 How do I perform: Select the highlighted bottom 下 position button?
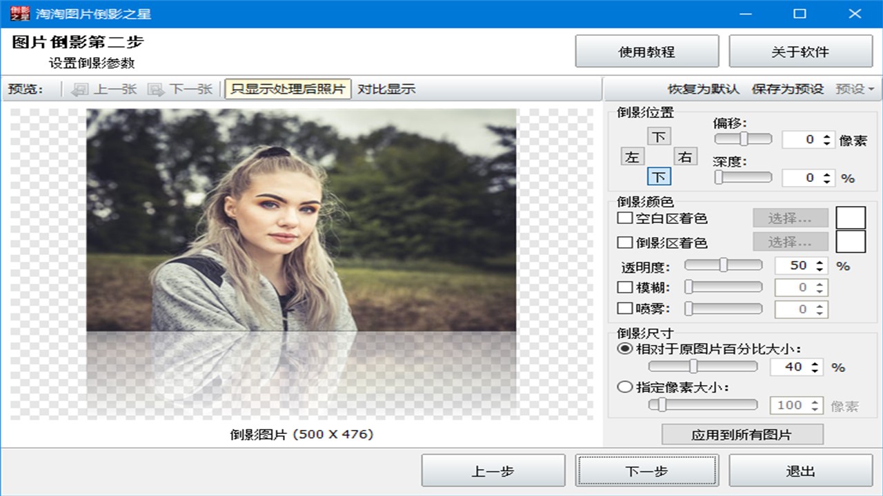(659, 178)
